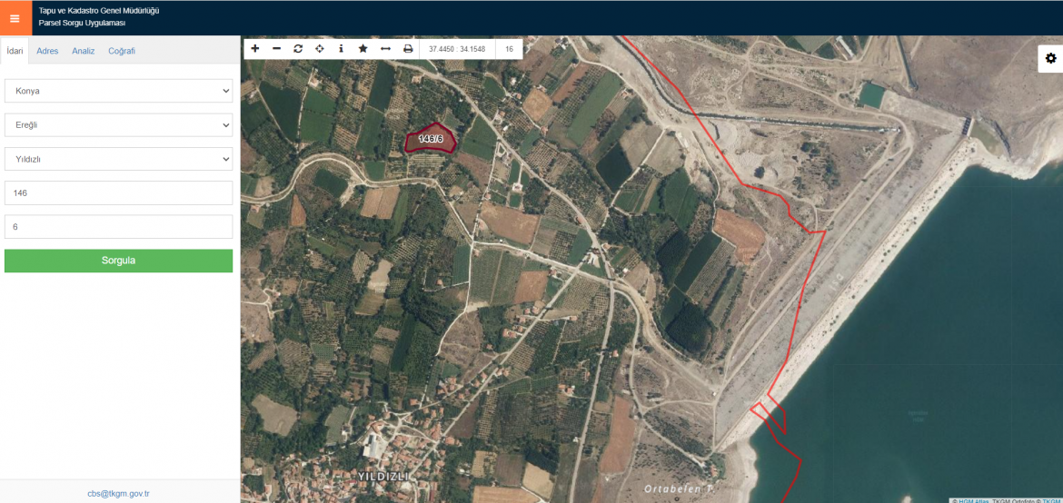Open the orange hamburger menu
This screenshot has height=503, width=1063.
pos(15,18)
